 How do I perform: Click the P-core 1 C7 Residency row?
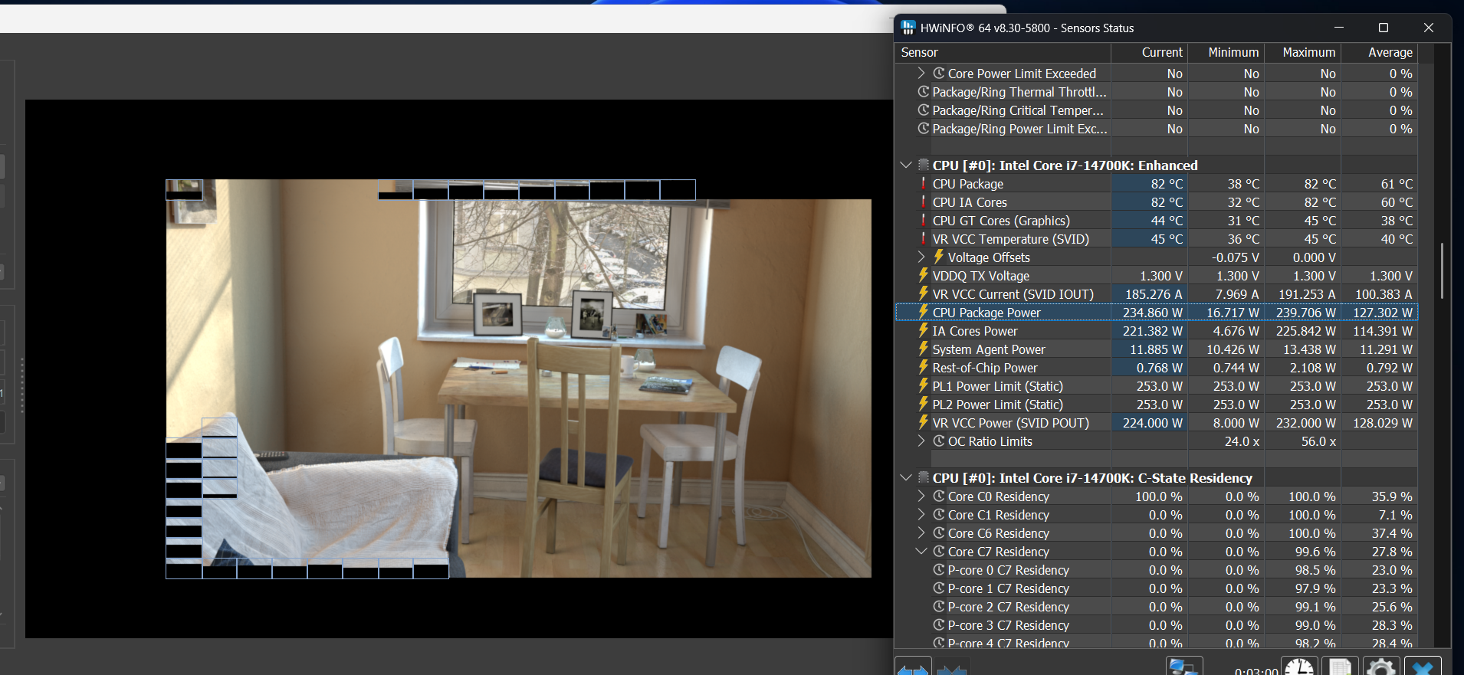(1157, 588)
